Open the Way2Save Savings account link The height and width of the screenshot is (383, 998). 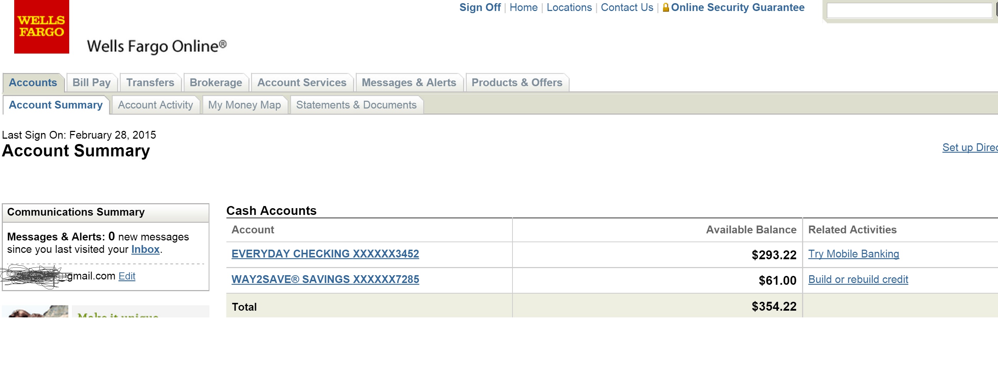(x=325, y=279)
